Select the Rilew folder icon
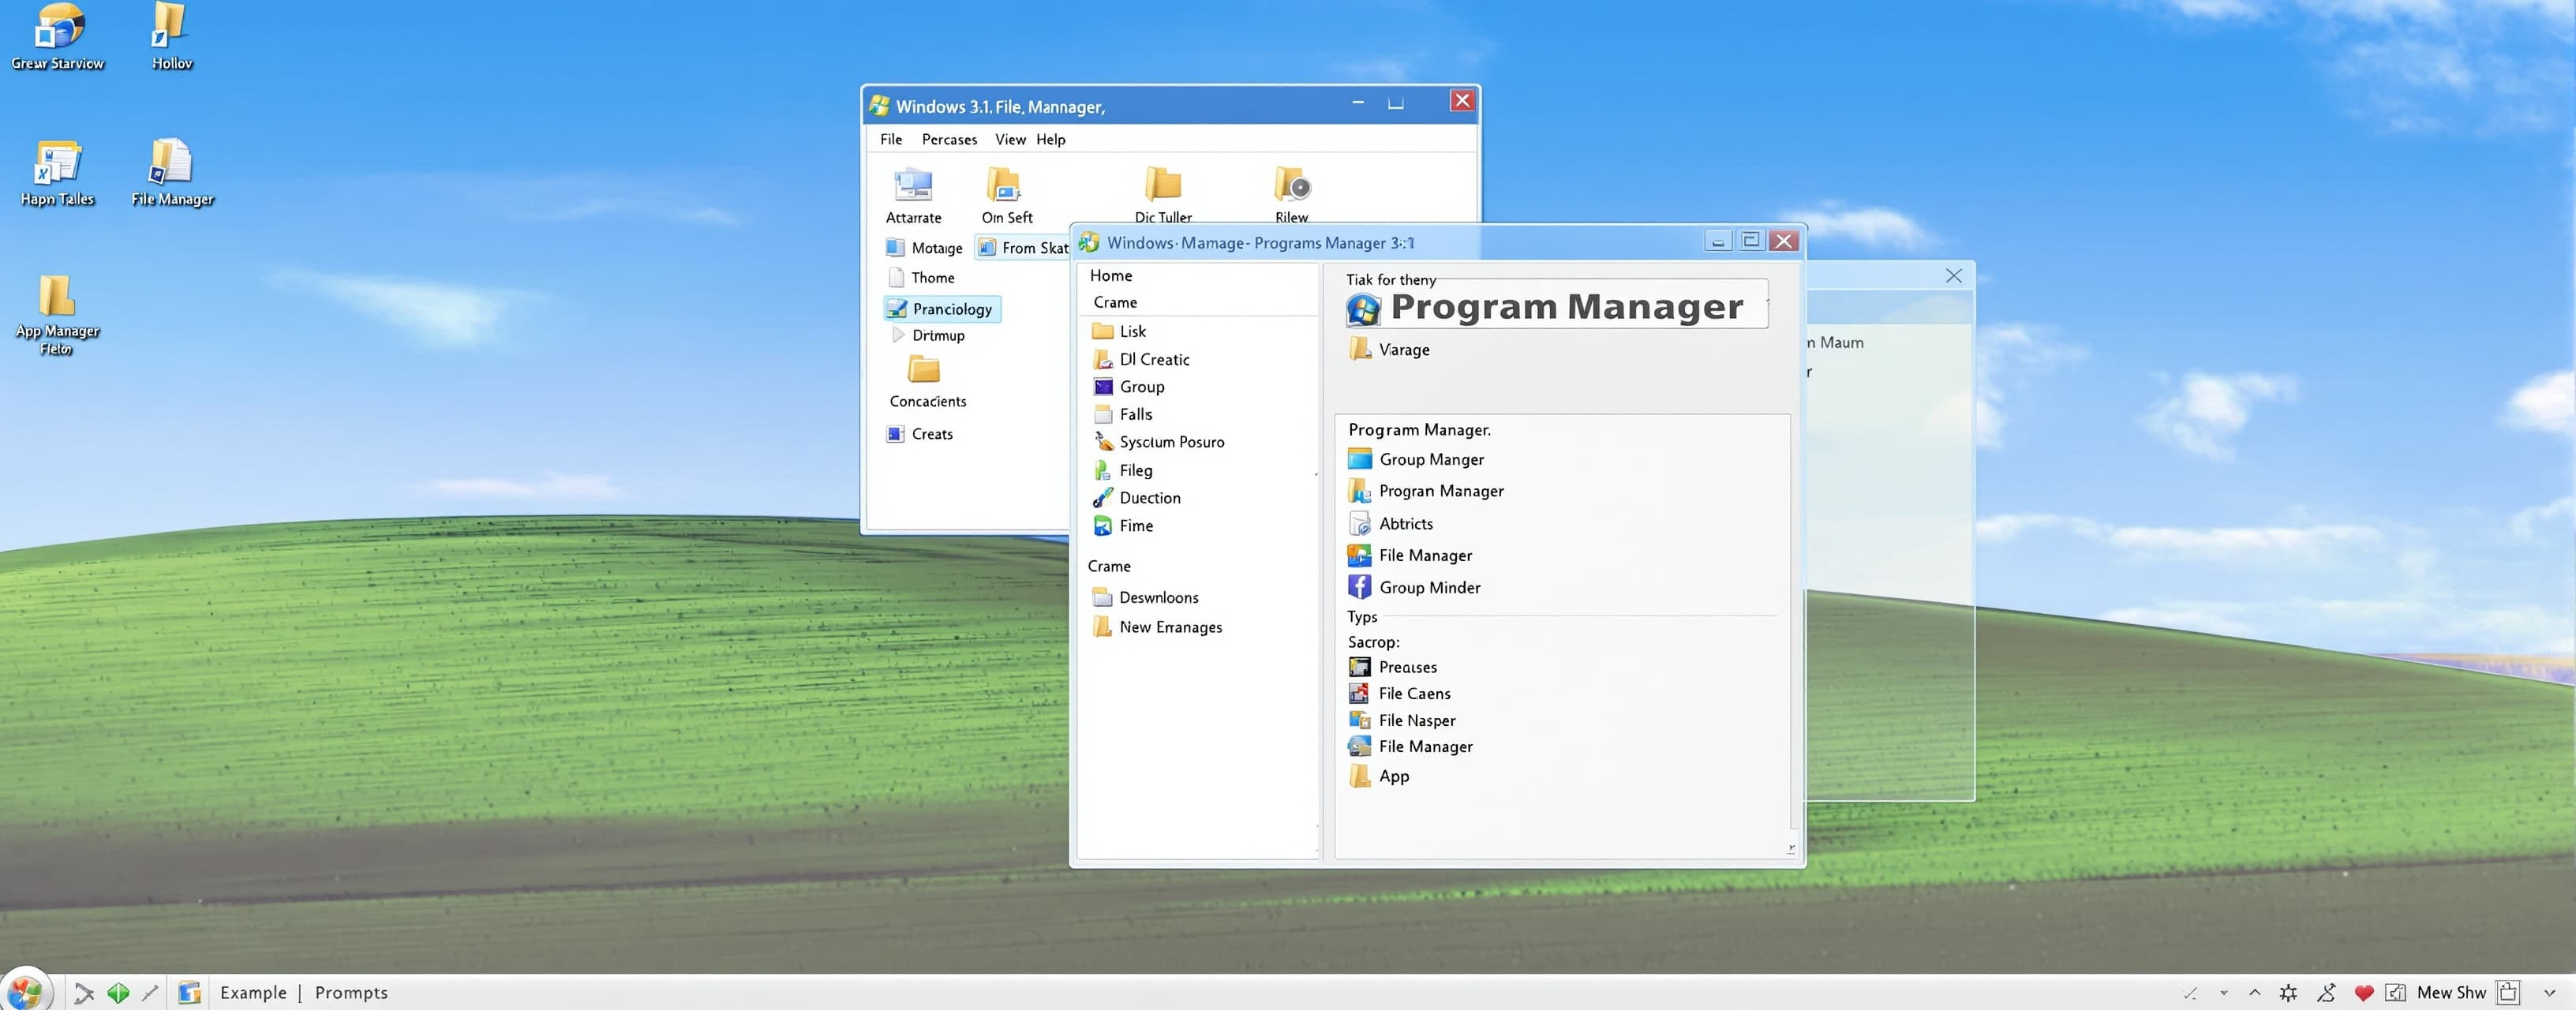This screenshot has width=2576, height=1010. pos(1291,195)
